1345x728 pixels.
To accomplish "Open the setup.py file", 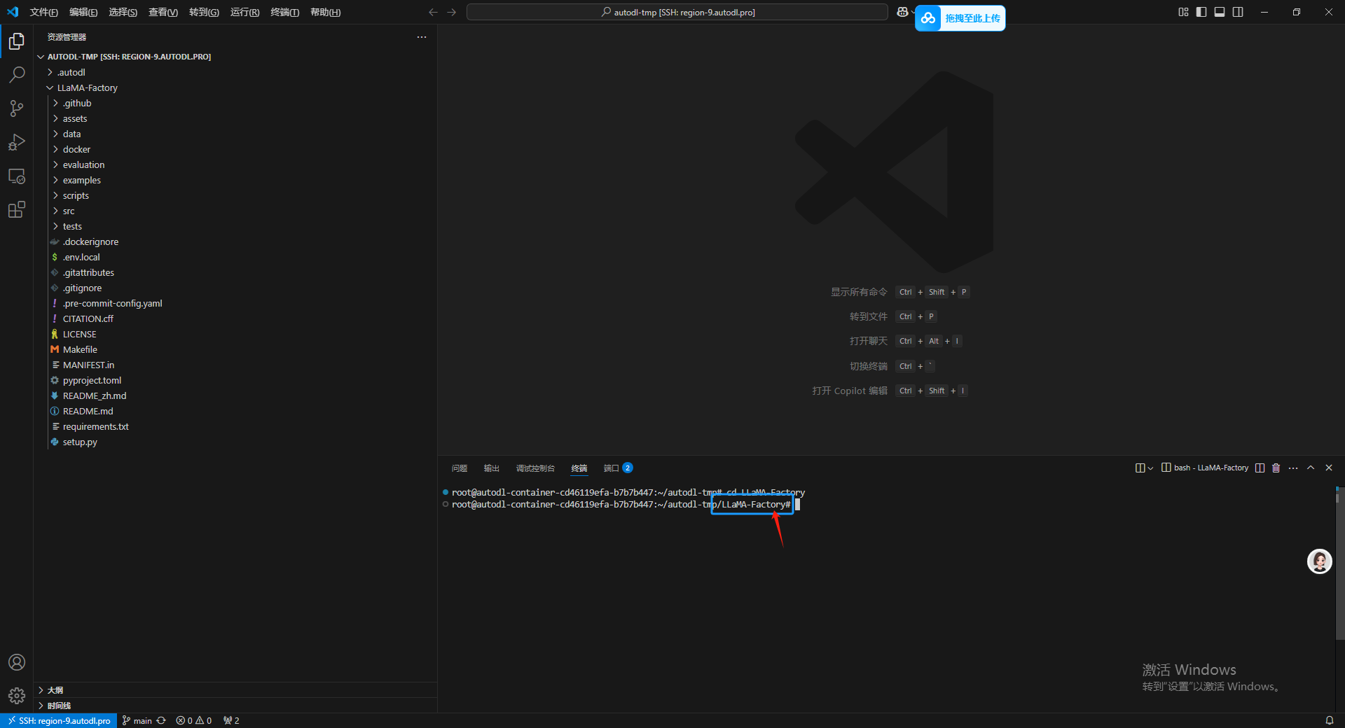I will pos(235,442).
